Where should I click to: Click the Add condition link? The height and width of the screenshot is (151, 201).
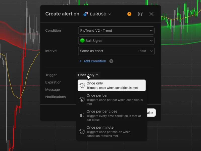pos(92,61)
